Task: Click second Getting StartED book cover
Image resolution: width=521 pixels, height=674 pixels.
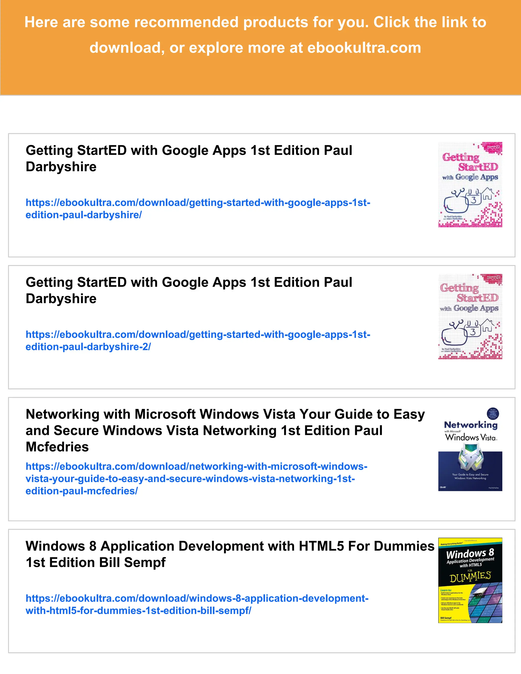Action: [x=470, y=316]
